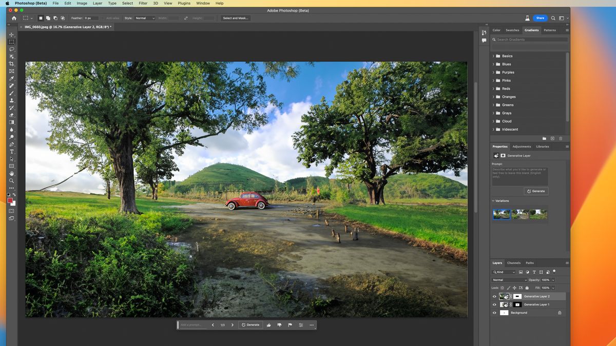Open the blend mode dropdown showing Normal
The width and height of the screenshot is (616, 346).
point(508,280)
